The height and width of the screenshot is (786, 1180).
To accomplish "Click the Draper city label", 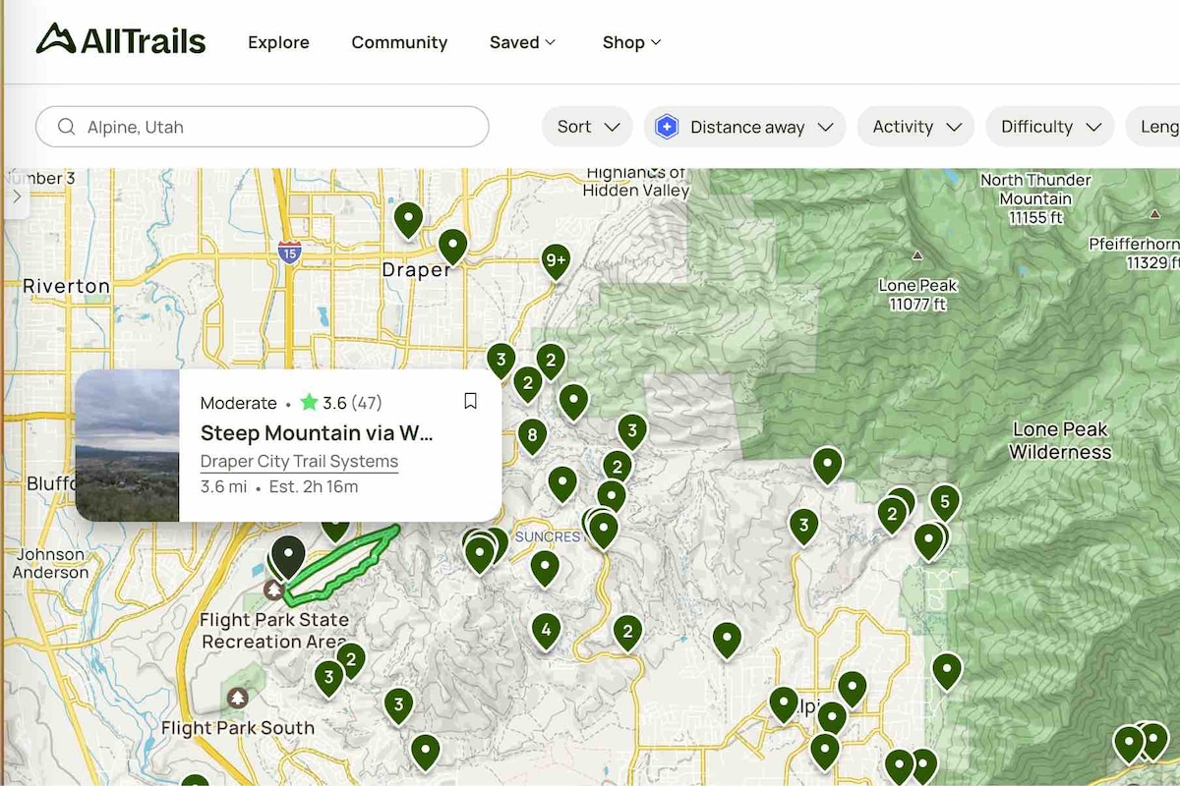I will pos(416,270).
